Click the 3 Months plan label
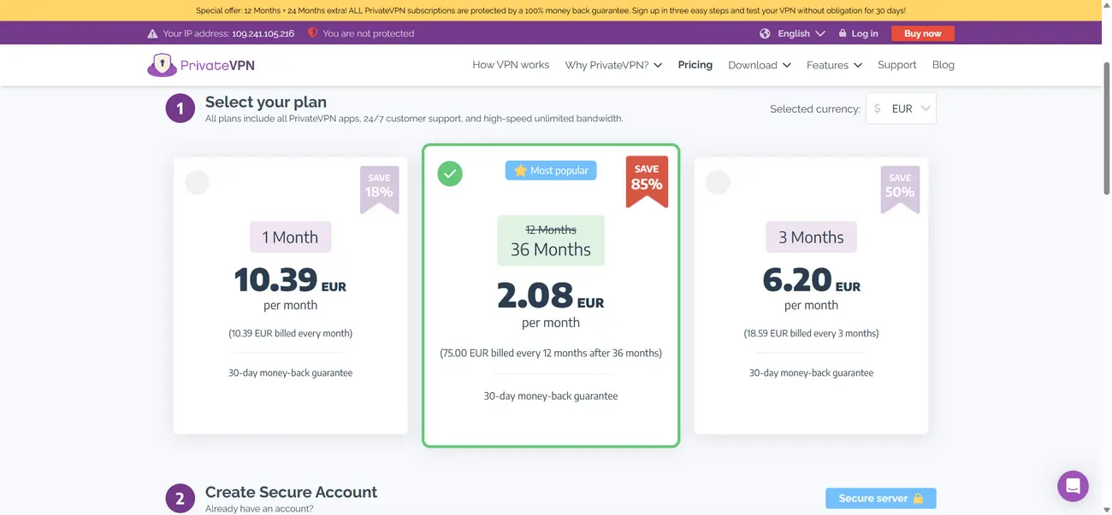 point(811,237)
